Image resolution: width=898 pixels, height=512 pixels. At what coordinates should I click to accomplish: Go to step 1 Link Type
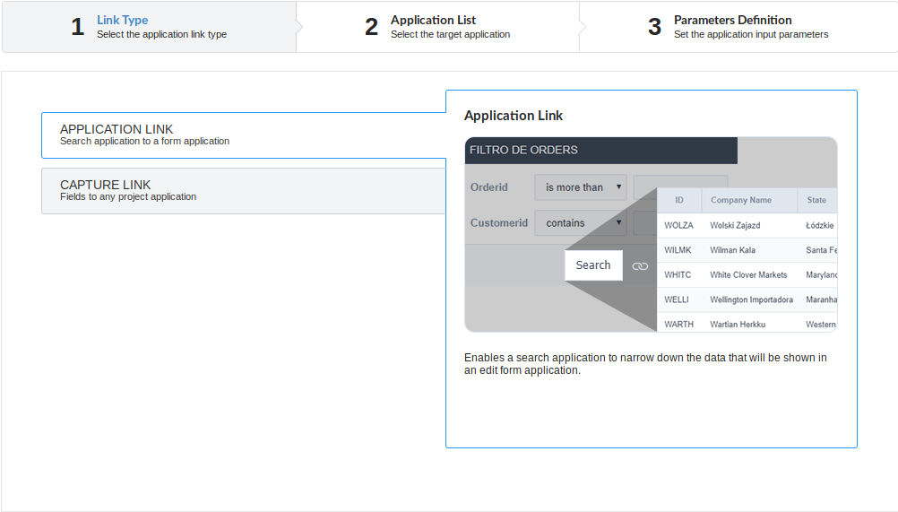pyautogui.click(x=149, y=27)
